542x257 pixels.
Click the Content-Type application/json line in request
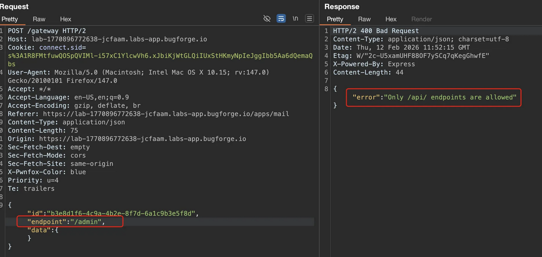pos(66,122)
